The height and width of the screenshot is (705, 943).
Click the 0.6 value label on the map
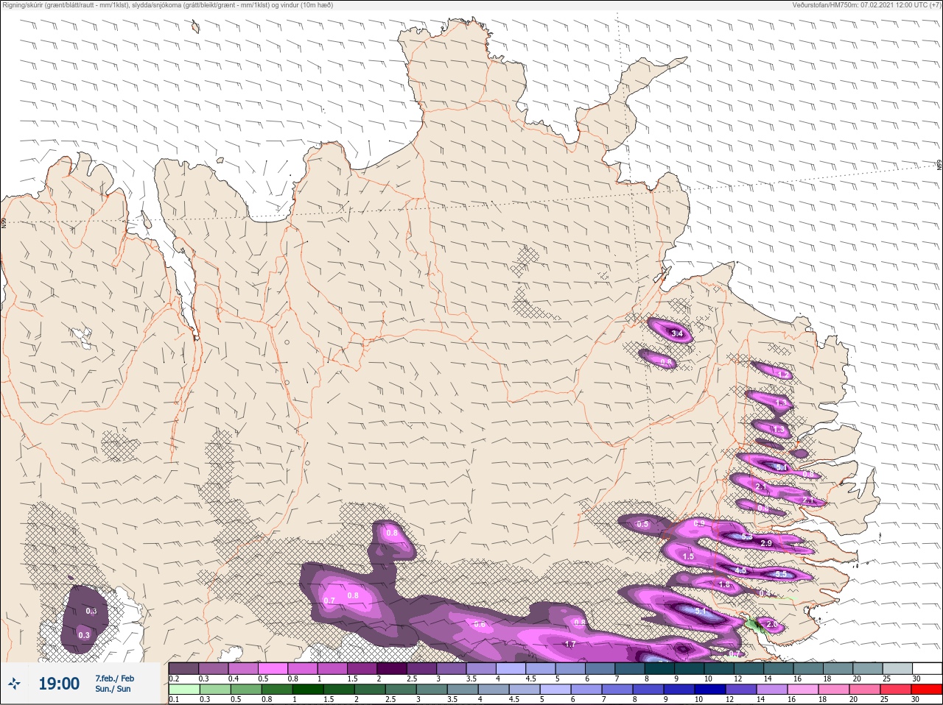(480, 623)
